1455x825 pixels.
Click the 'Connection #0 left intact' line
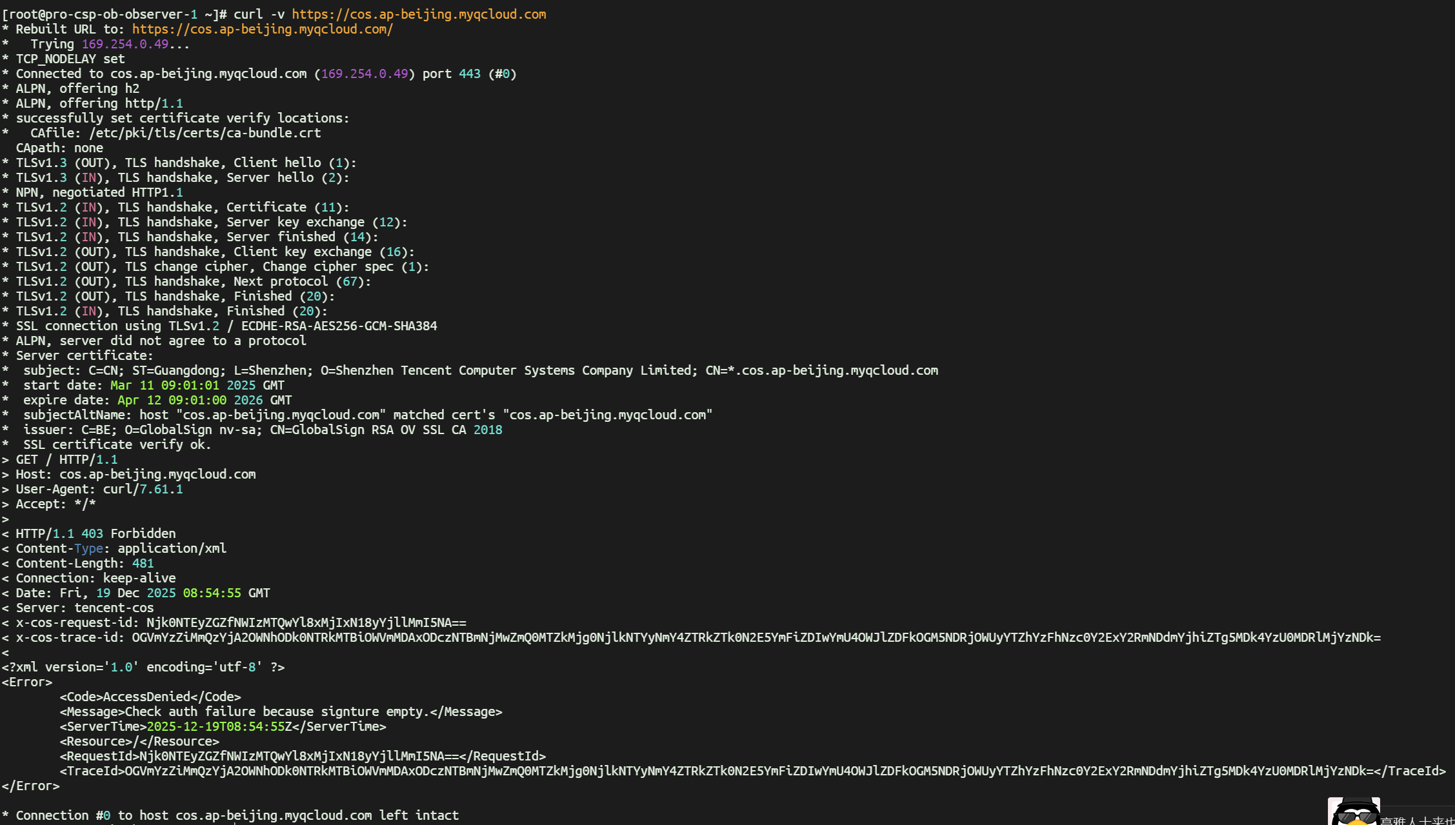point(237,816)
